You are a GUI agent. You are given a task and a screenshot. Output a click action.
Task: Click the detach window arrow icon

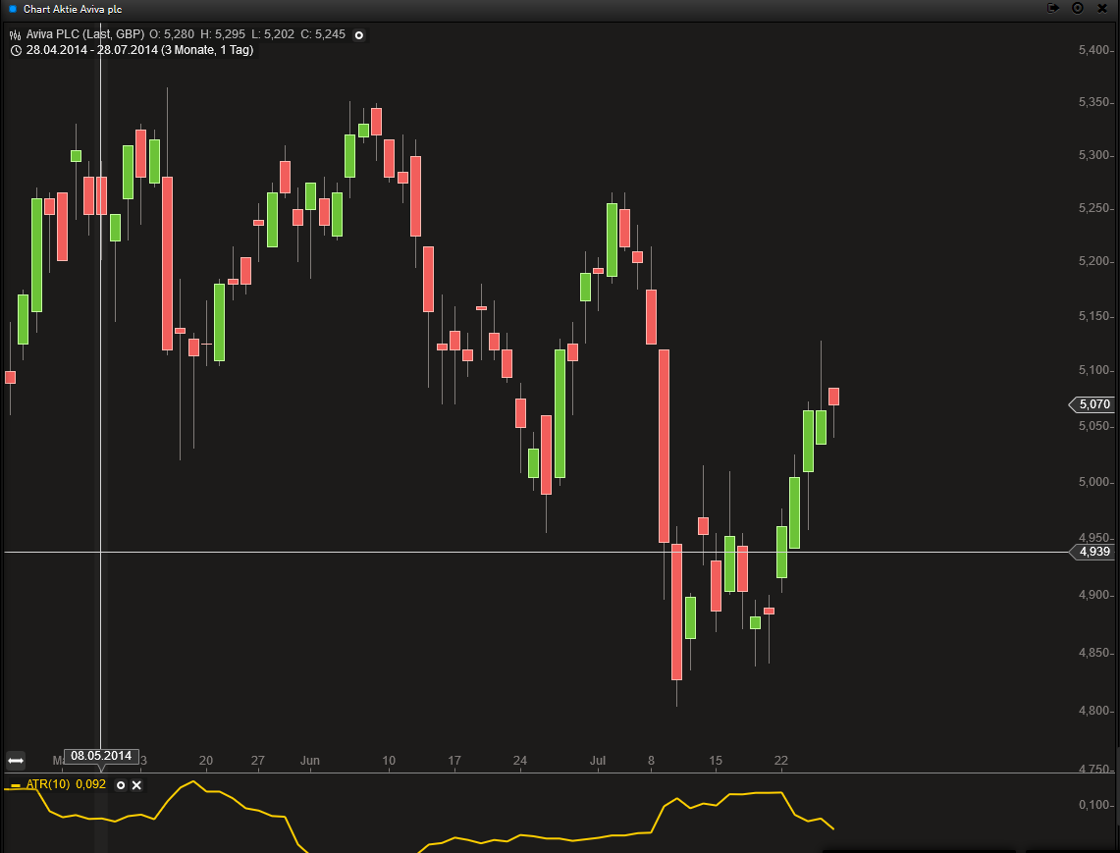tap(1053, 8)
